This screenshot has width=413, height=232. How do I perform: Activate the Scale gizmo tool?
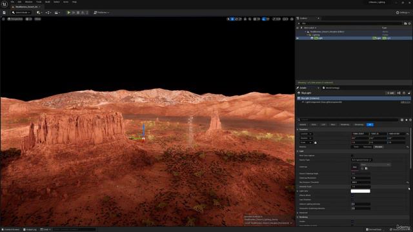[240, 19]
